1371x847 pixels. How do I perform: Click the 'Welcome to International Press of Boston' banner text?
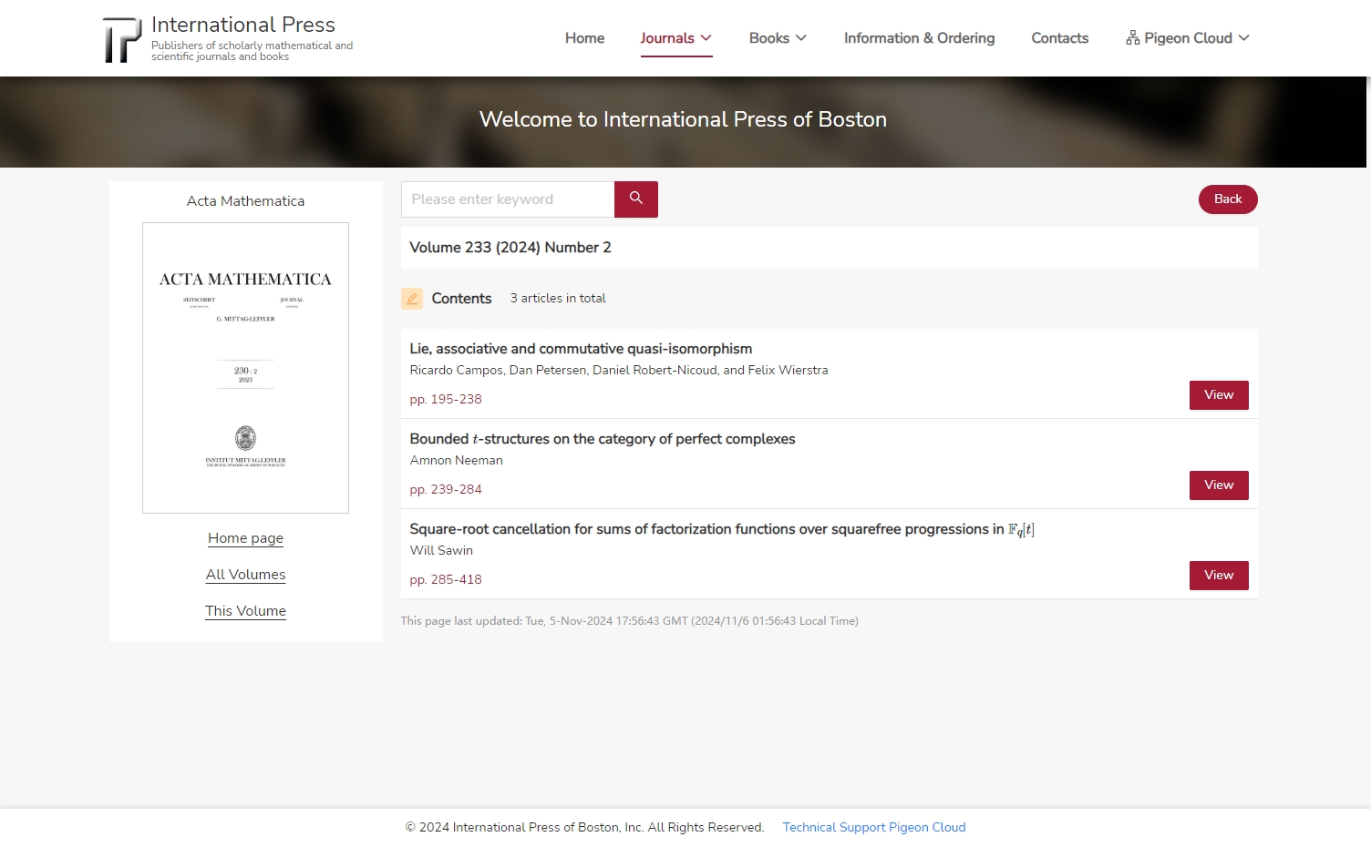coord(683,119)
